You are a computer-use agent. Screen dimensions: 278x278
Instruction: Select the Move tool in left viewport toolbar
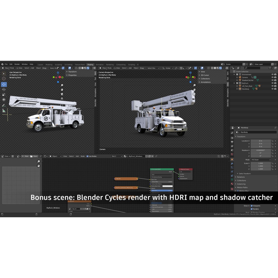4,84
